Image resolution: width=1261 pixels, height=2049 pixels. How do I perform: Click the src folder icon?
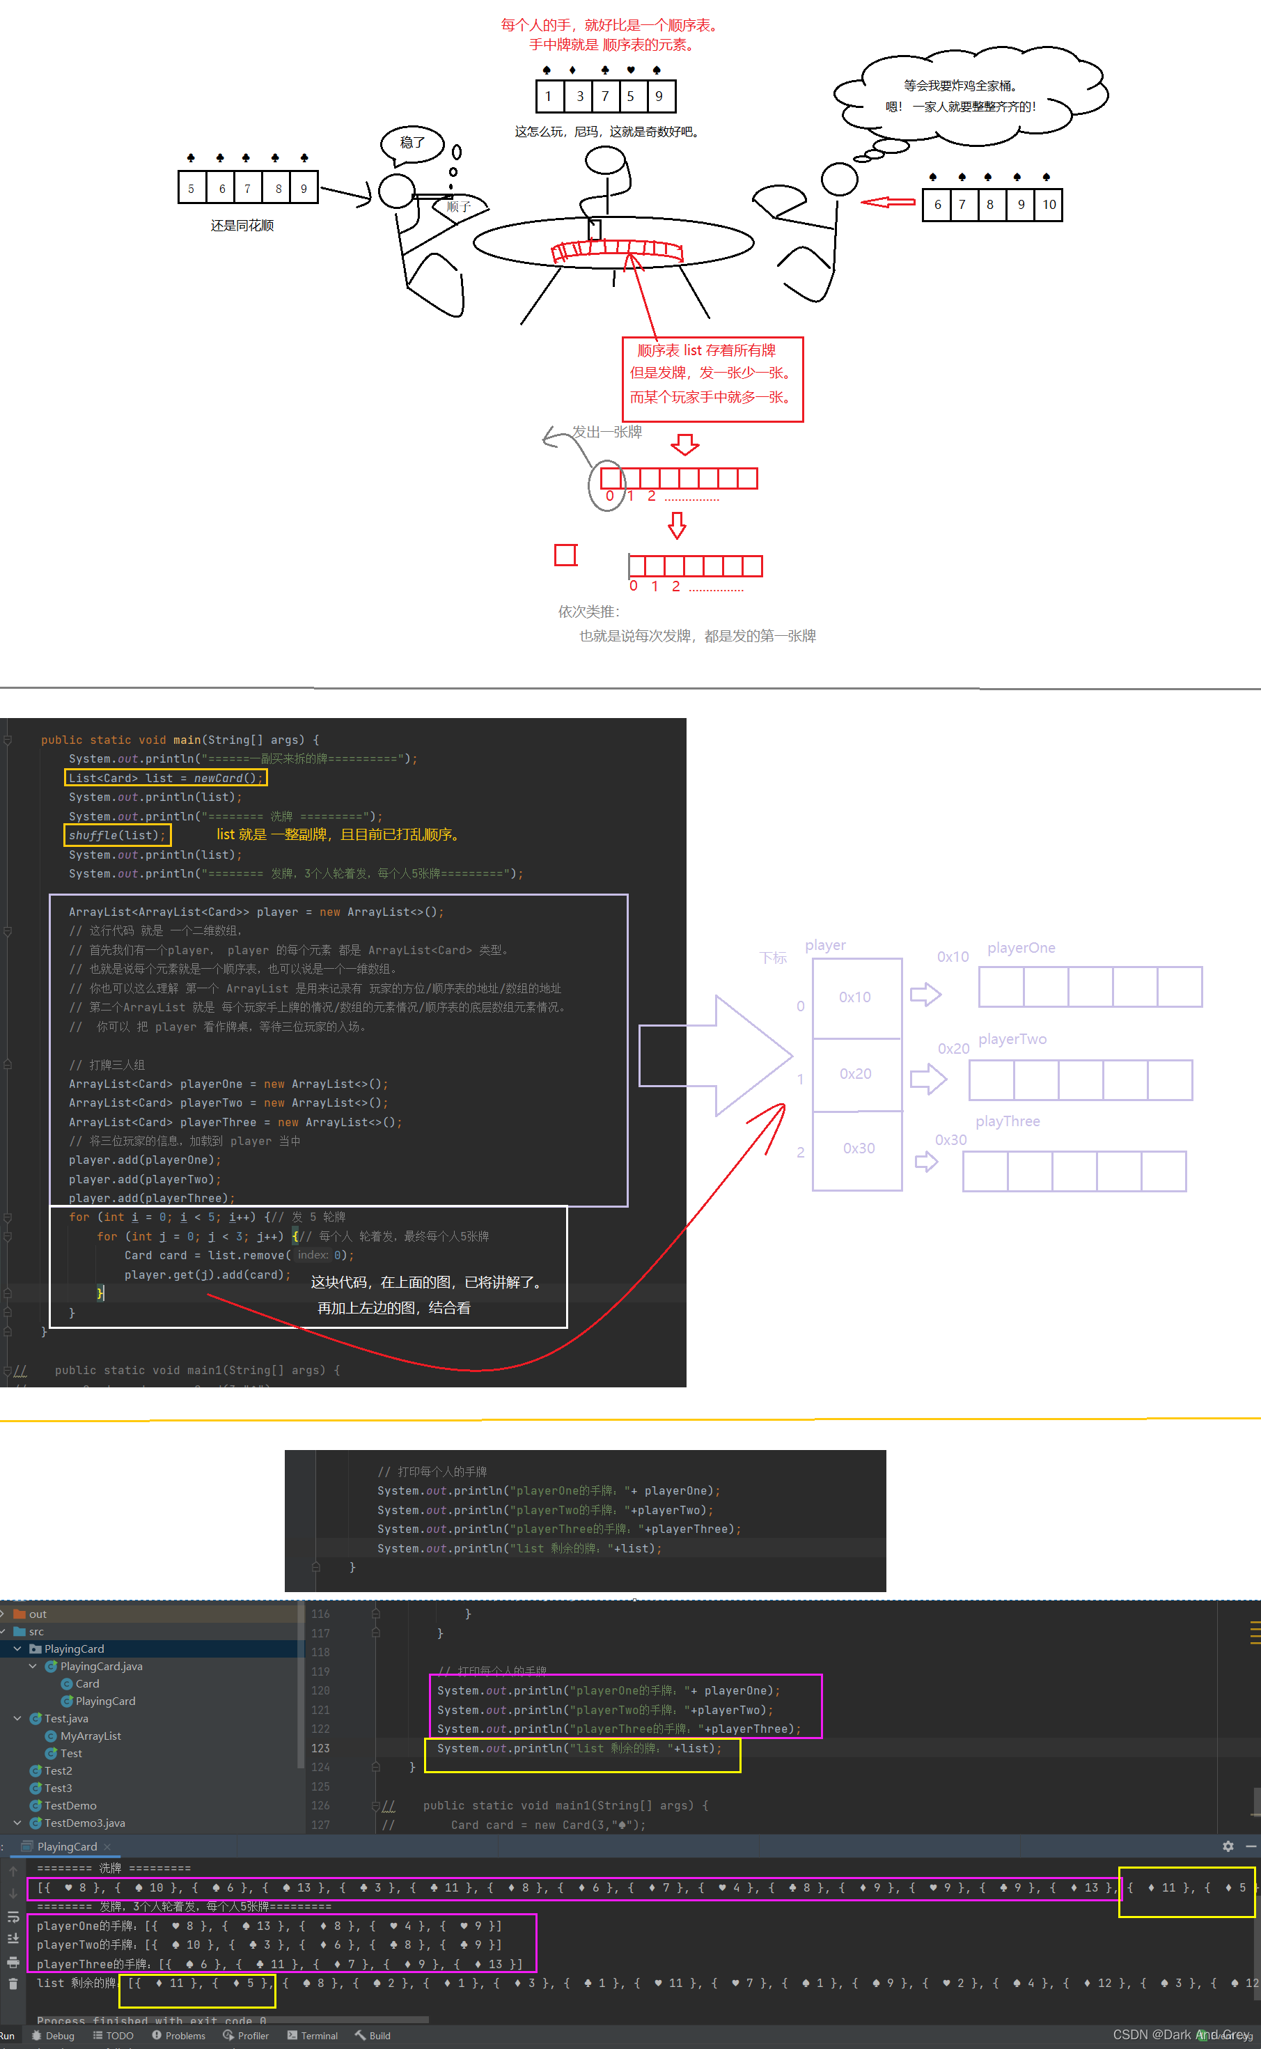(19, 1631)
